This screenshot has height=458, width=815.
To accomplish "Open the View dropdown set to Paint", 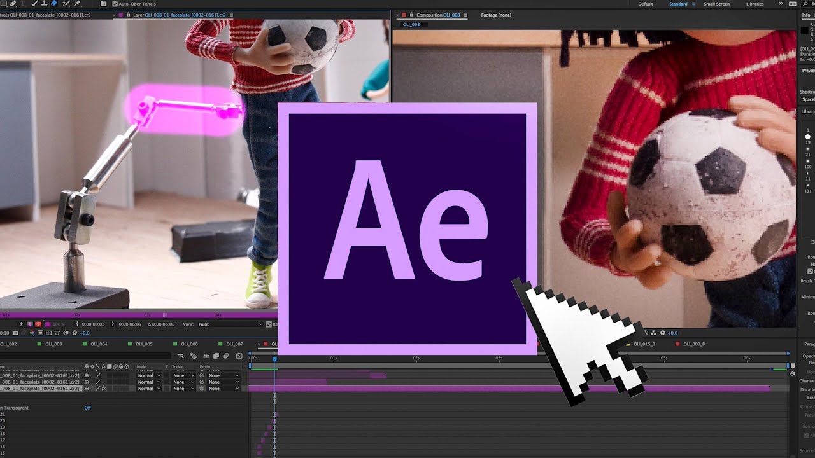I will click(x=231, y=324).
